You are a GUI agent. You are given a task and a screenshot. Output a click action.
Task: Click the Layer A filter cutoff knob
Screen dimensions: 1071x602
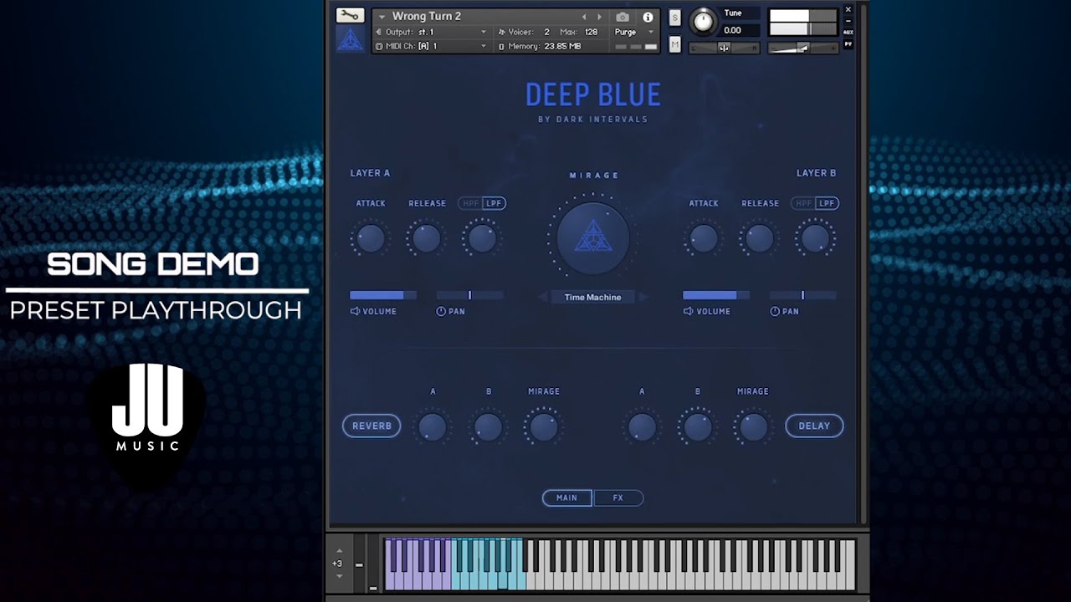(x=482, y=239)
